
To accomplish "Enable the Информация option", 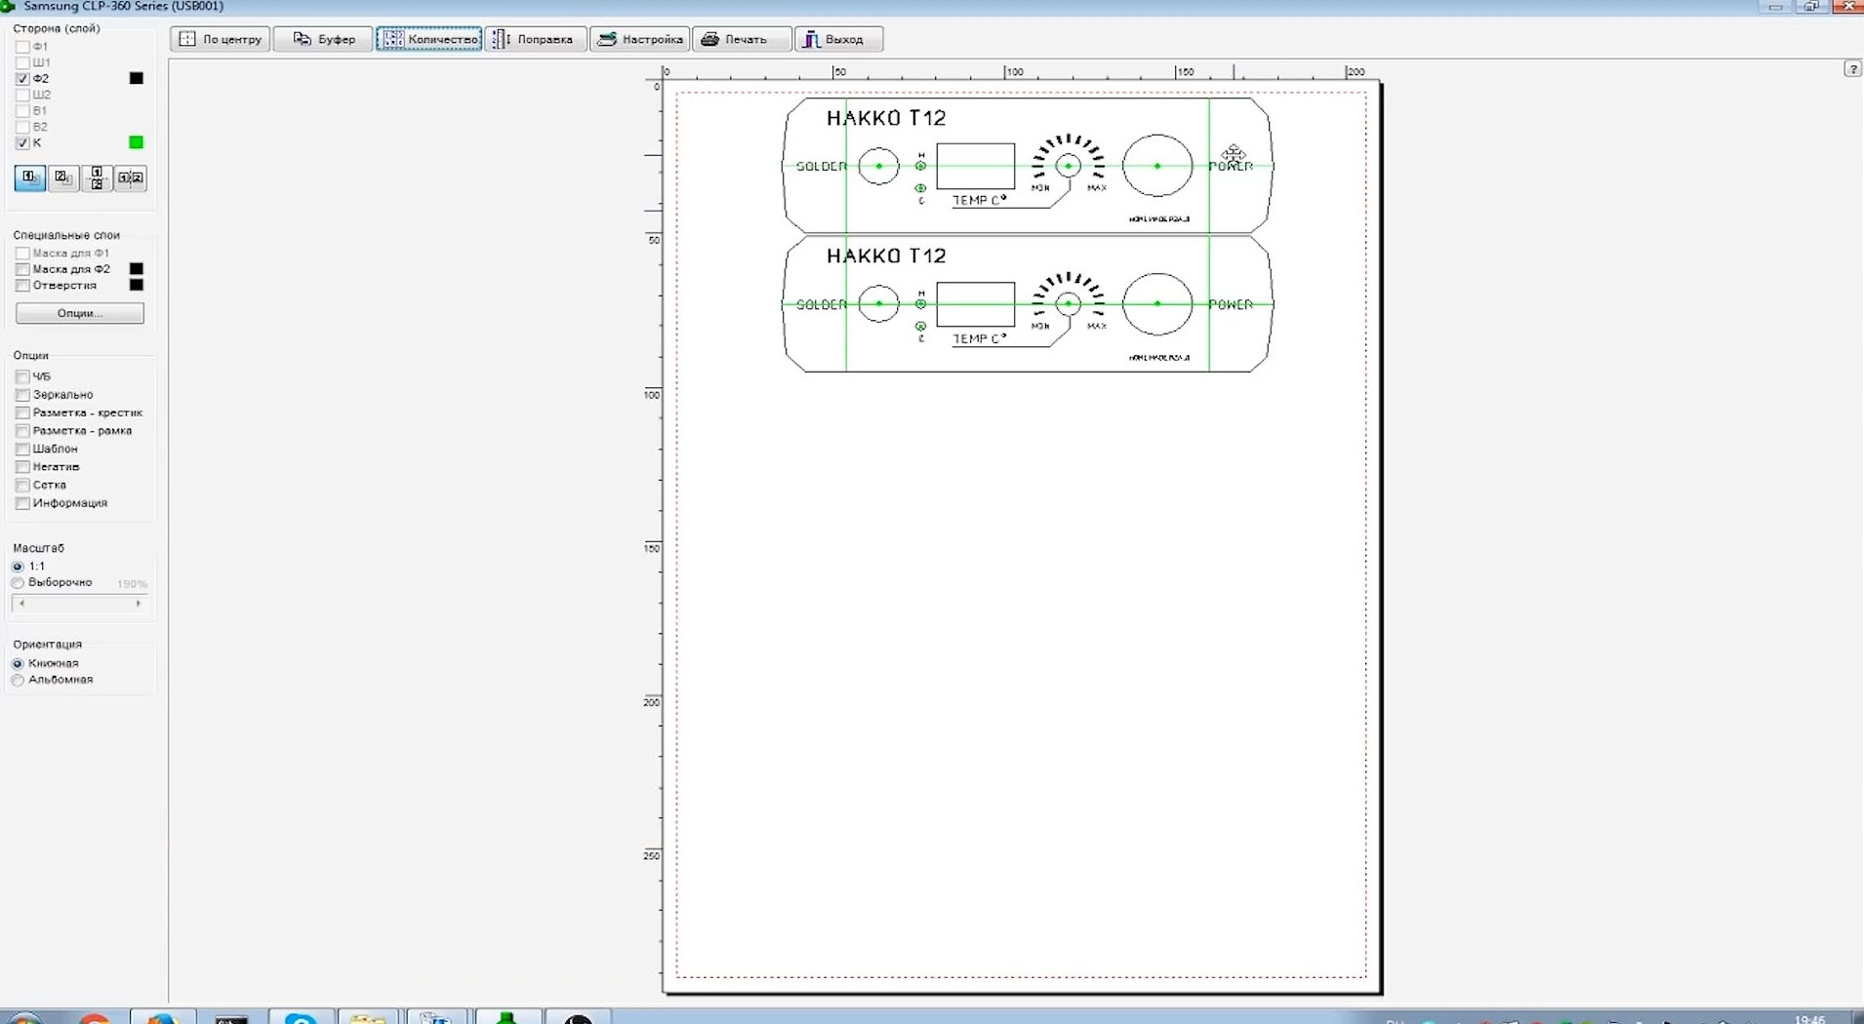I will click(x=22, y=503).
